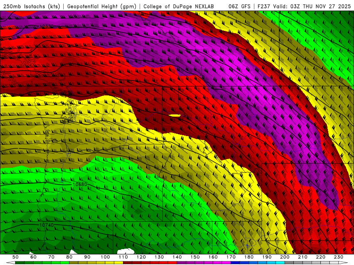Screen dimensions: 354x265
Task: Click the "College of DuPage NEXLAB" header text
Action: click(x=179, y=6)
